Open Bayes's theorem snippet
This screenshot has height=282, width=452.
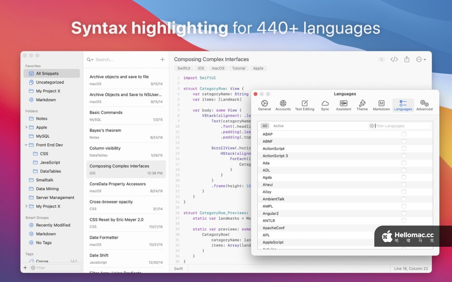point(126,134)
